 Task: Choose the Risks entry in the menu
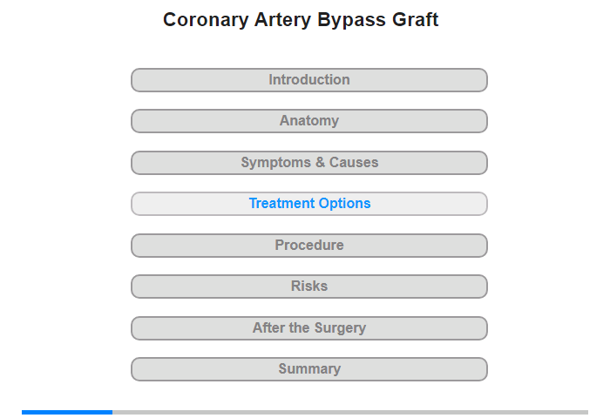coord(309,287)
